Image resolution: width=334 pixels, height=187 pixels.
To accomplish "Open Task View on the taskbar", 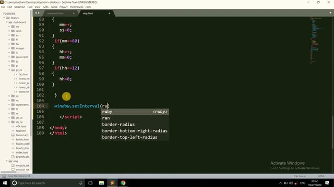I will pos(90,183).
